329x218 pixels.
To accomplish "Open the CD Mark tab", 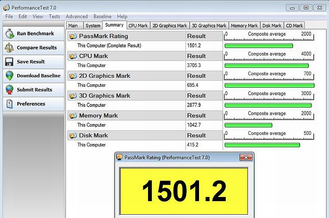I will tap(294, 26).
